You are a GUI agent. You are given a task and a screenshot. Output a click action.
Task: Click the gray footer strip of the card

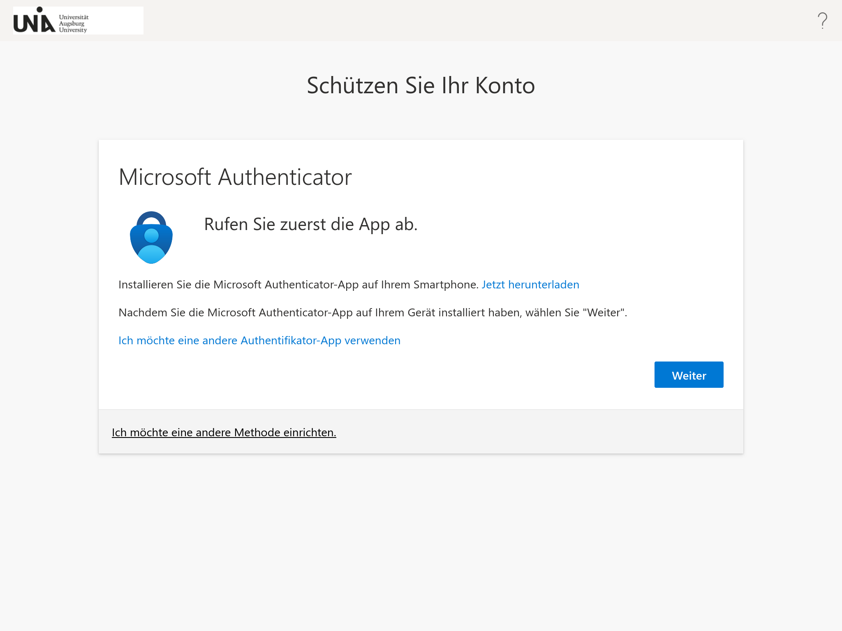point(534,432)
